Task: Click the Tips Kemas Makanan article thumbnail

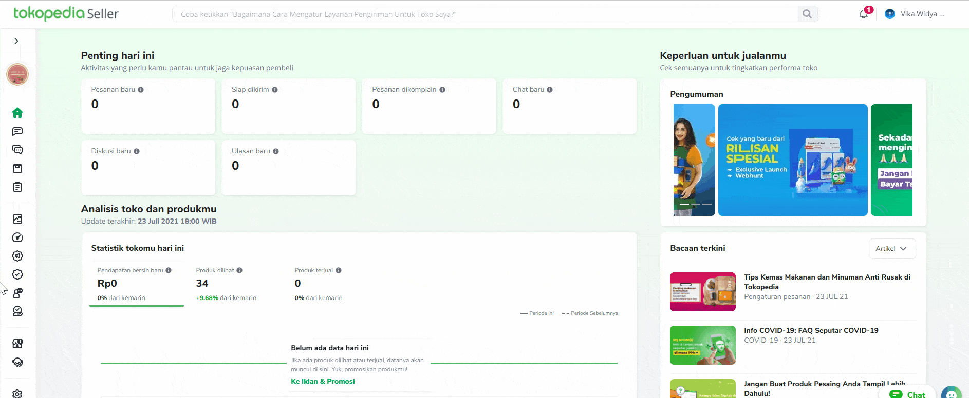Action: pyautogui.click(x=703, y=292)
